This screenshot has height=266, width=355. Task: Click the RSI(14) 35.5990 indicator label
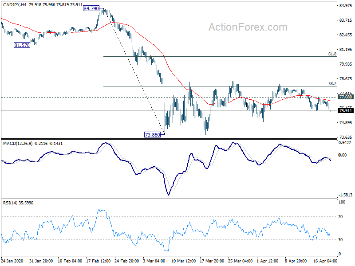pyautogui.click(x=18, y=203)
